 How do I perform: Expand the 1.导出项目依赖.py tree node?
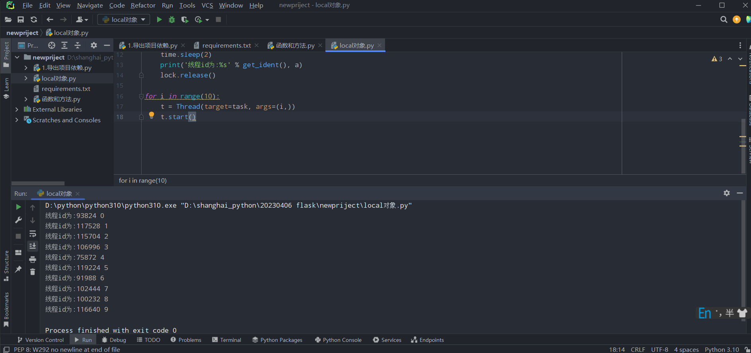point(26,68)
